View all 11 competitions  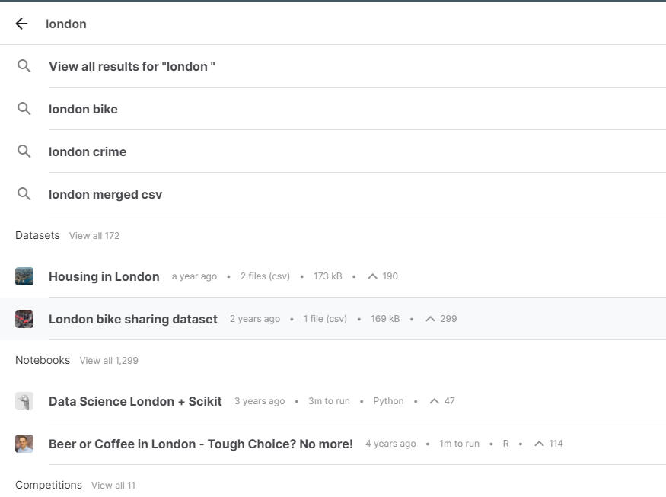click(x=113, y=485)
